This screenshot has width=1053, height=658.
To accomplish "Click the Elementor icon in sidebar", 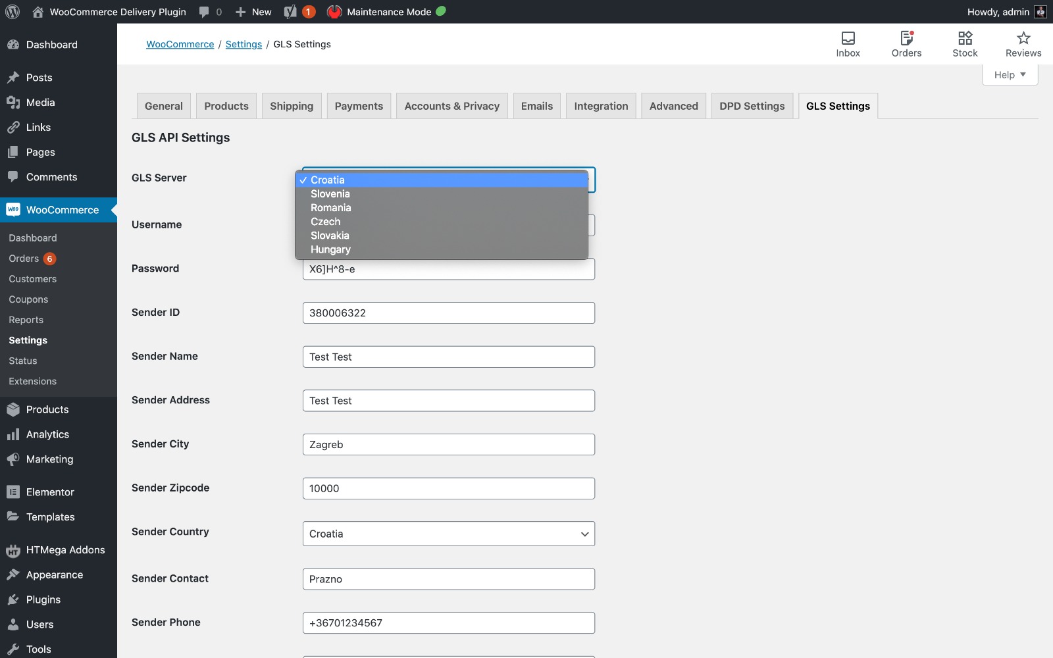I will (x=13, y=492).
